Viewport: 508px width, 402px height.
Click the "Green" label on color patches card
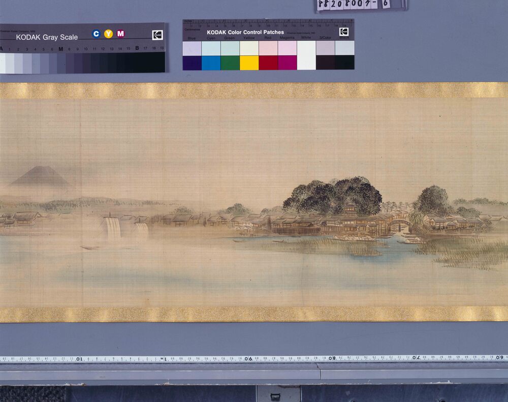pos(230,38)
